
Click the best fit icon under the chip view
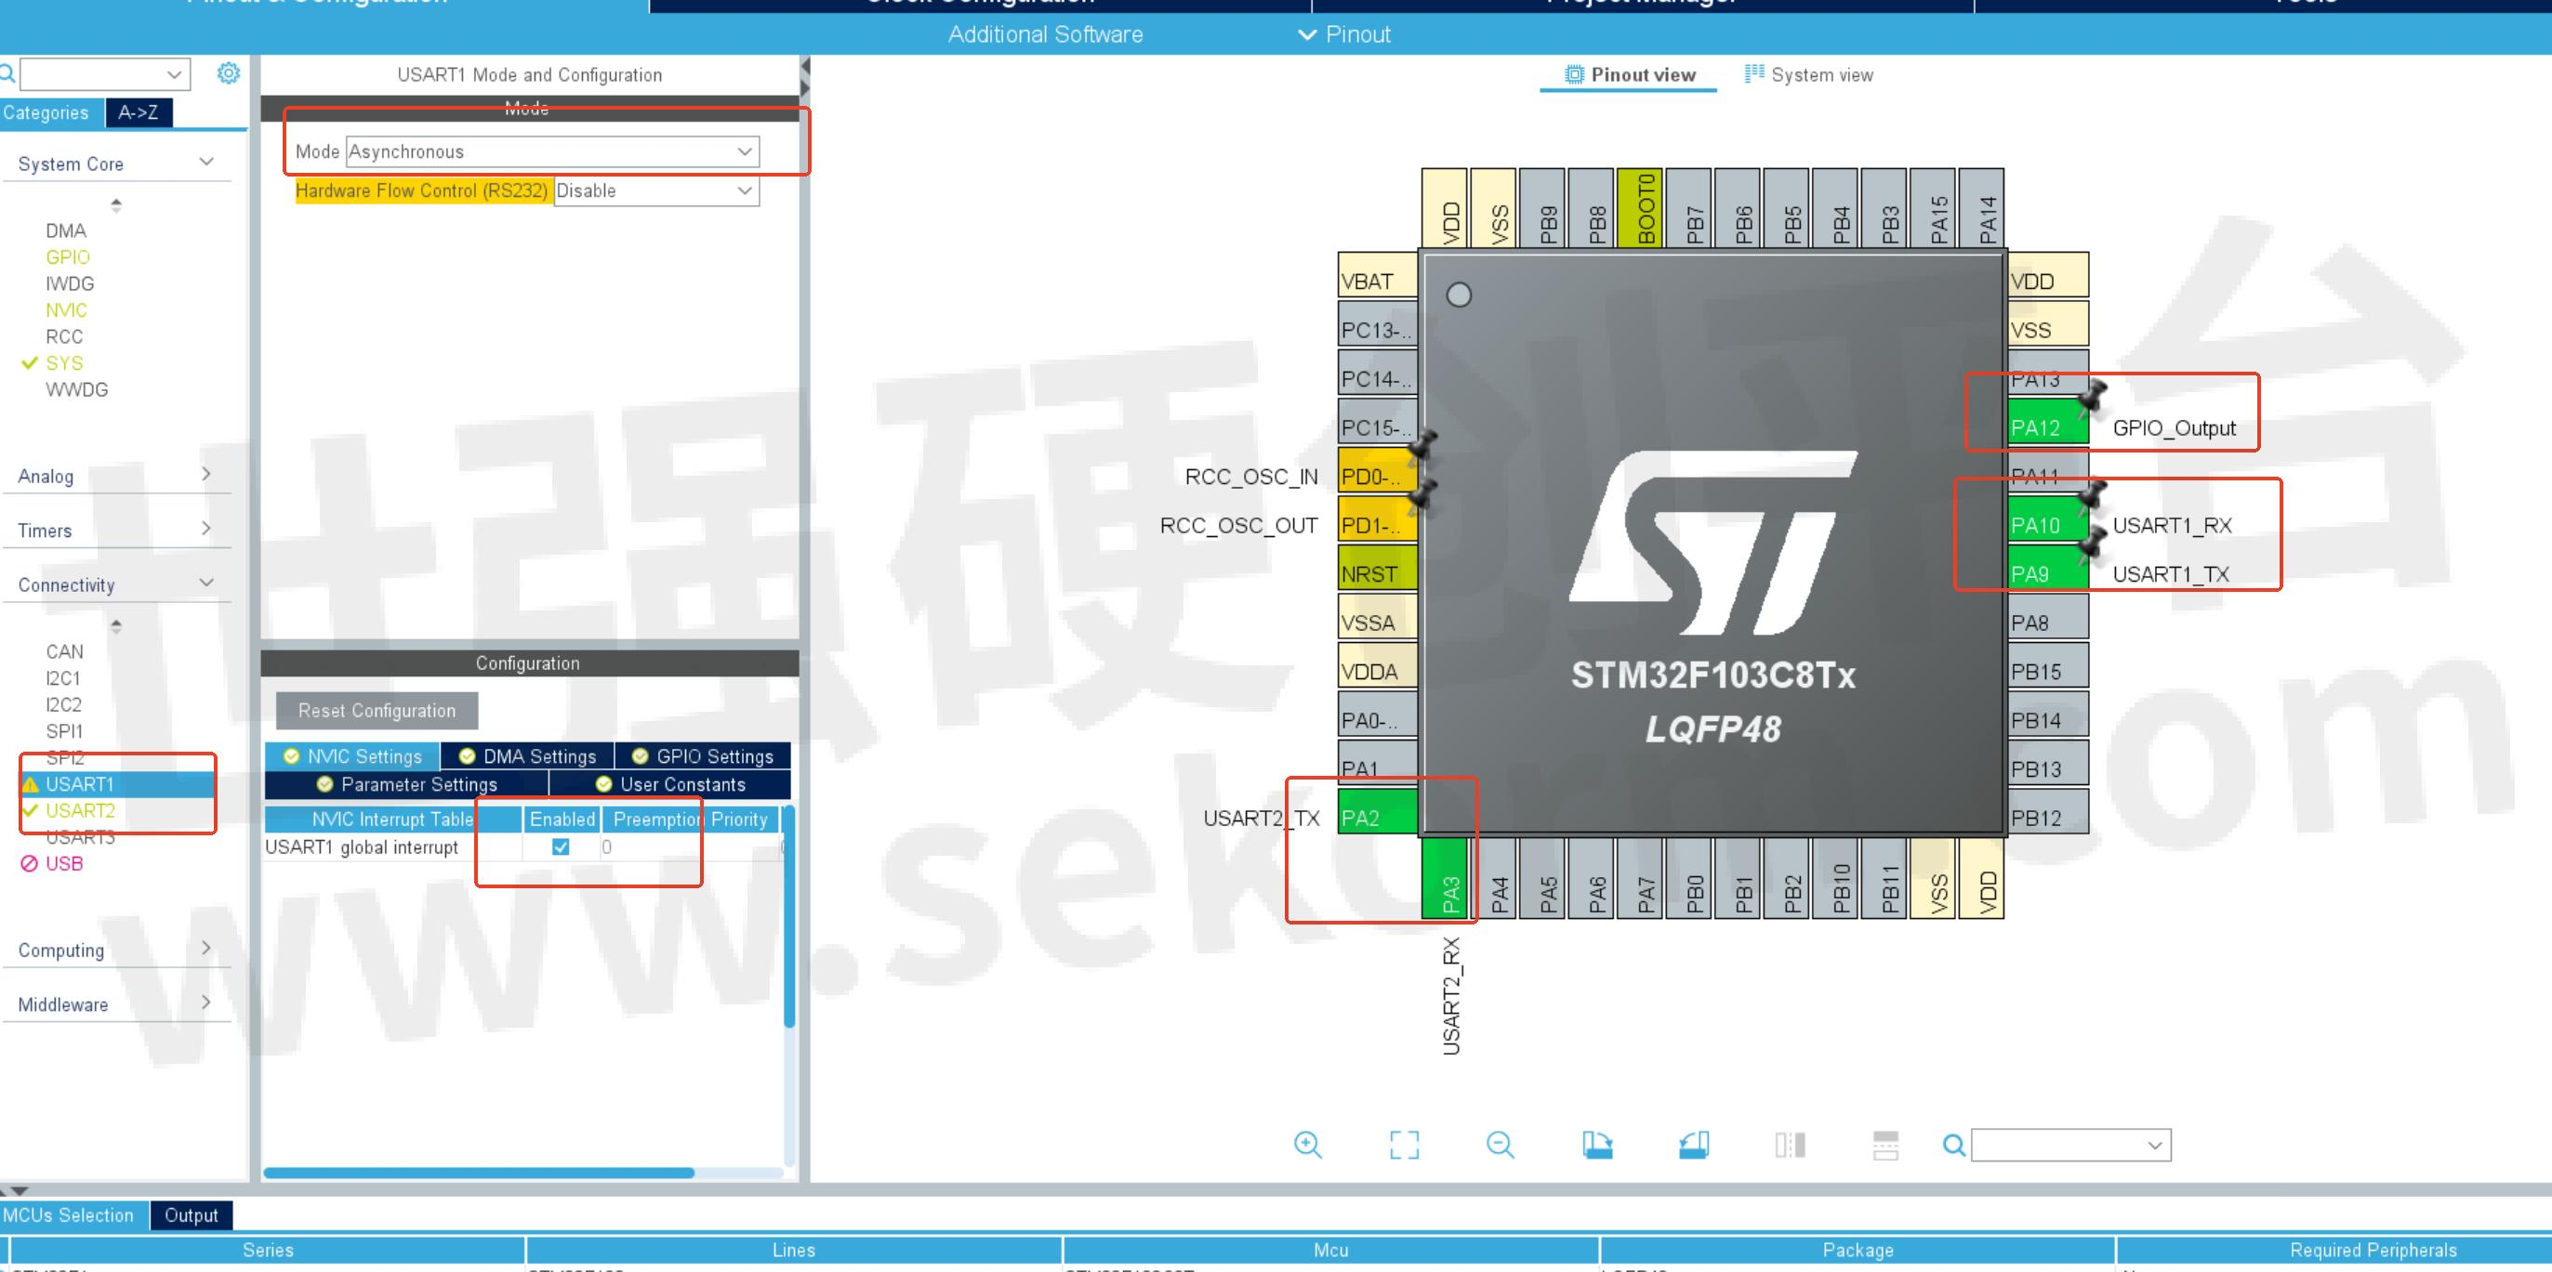pyautogui.click(x=1404, y=1146)
